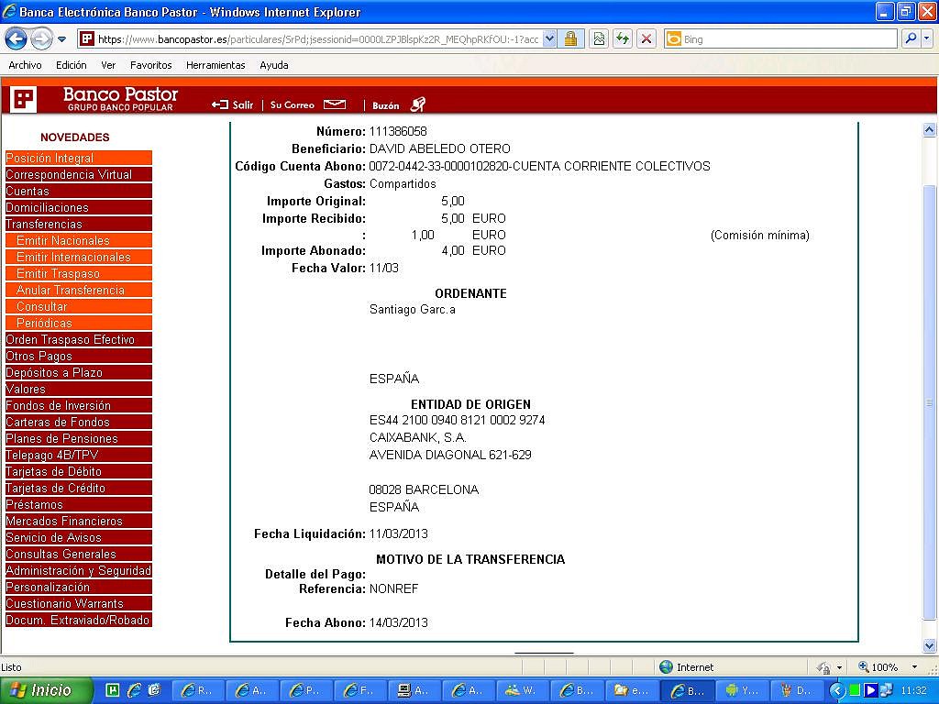Select Emitir Internacionales transfer option

(79, 257)
